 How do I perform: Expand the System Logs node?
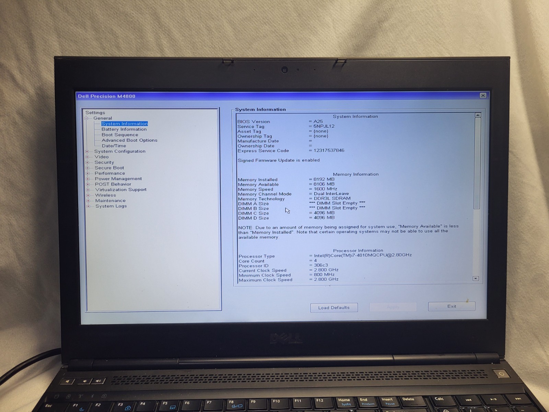pos(88,206)
